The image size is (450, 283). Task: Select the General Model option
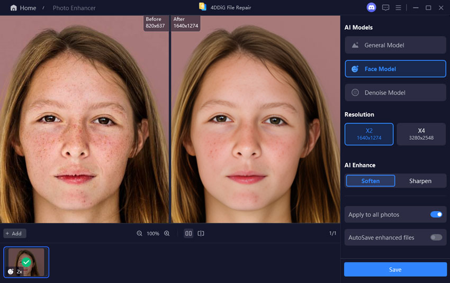(x=395, y=45)
